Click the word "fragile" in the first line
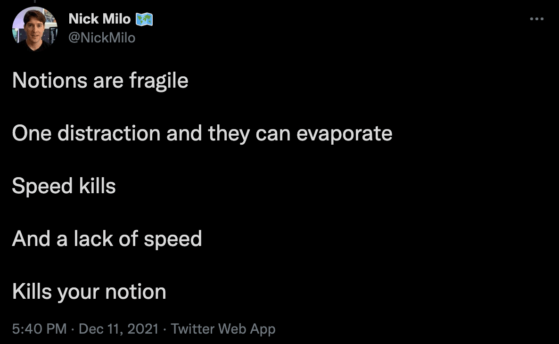The width and height of the screenshot is (559, 344). [159, 81]
